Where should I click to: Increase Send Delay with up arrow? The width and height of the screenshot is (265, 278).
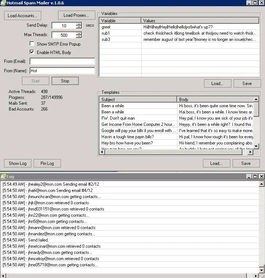79,24
